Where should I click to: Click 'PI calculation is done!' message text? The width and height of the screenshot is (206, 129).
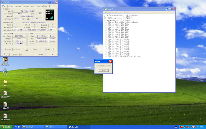(104, 66)
